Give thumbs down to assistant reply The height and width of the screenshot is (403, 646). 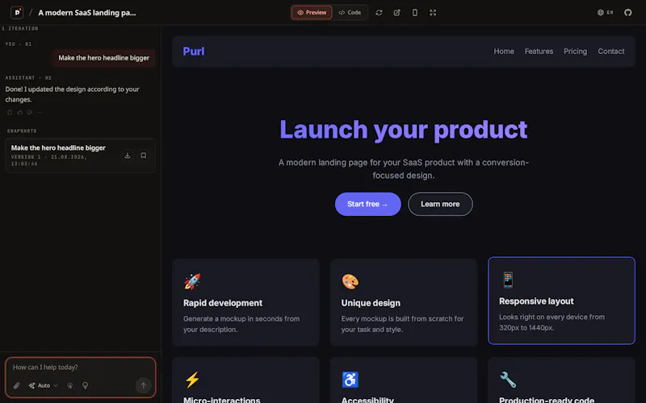(x=30, y=112)
